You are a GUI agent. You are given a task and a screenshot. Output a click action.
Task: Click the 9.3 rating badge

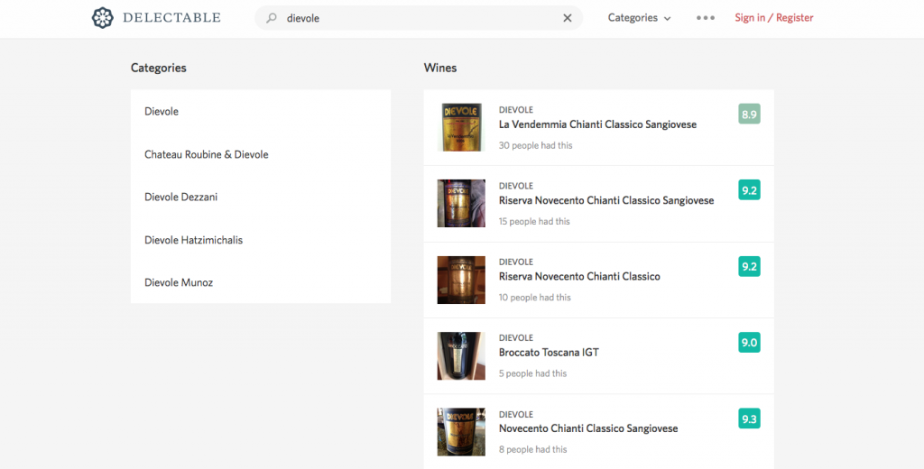click(x=749, y=418)
